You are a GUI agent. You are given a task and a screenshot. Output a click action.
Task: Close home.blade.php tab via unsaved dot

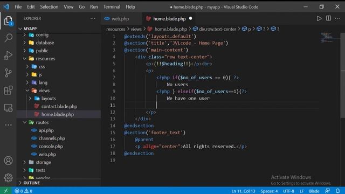190,18
